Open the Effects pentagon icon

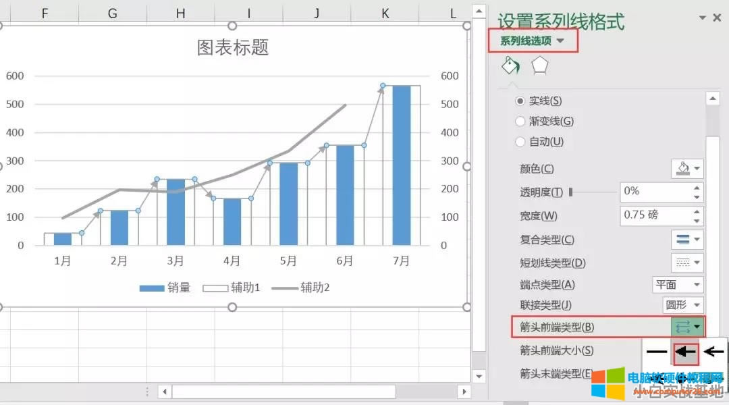540,65
